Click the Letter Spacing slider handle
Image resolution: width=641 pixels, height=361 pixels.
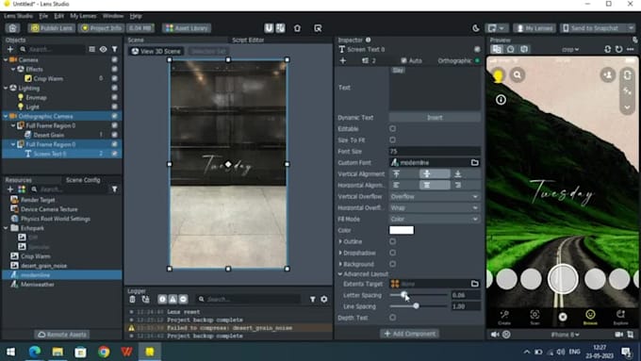[x=403, y=294]
